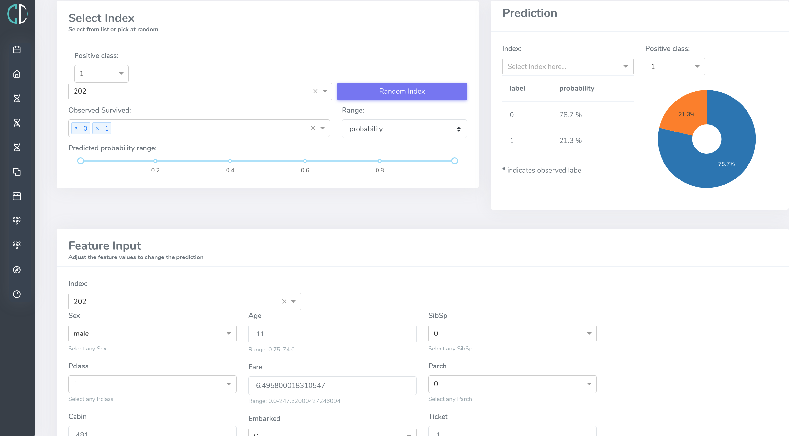Open the Sex dropdown showing male
The height and width of the screenshot is (436, 789).
tap(152, 334)
